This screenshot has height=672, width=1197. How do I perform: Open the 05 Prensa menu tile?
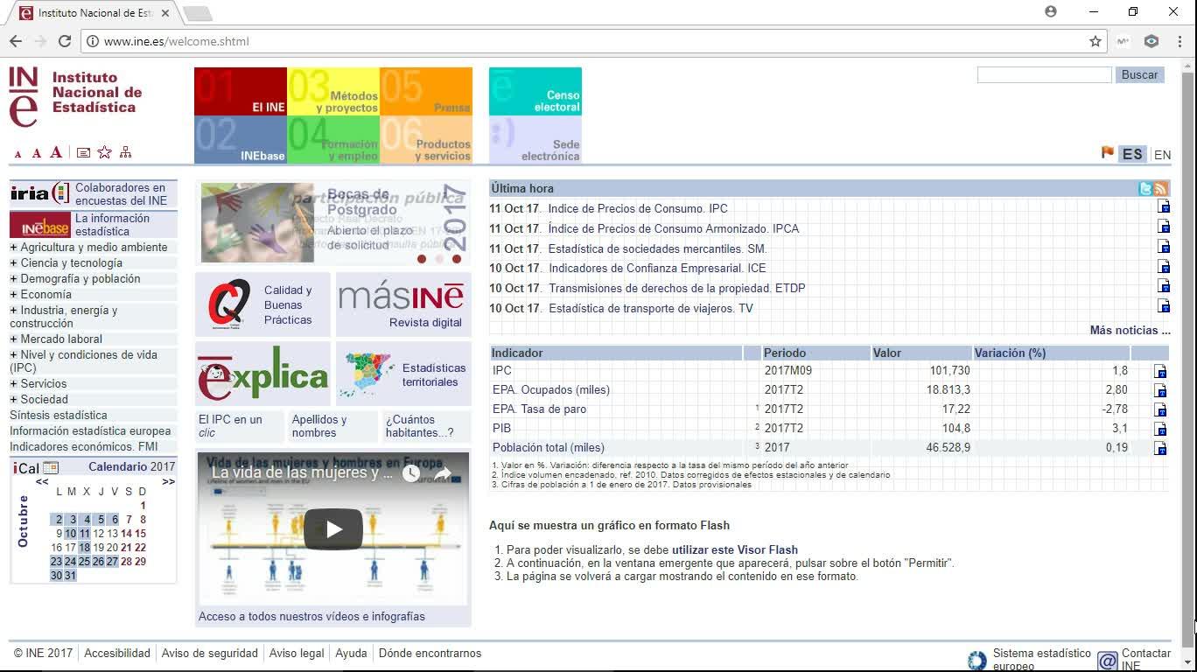(426, 92)
